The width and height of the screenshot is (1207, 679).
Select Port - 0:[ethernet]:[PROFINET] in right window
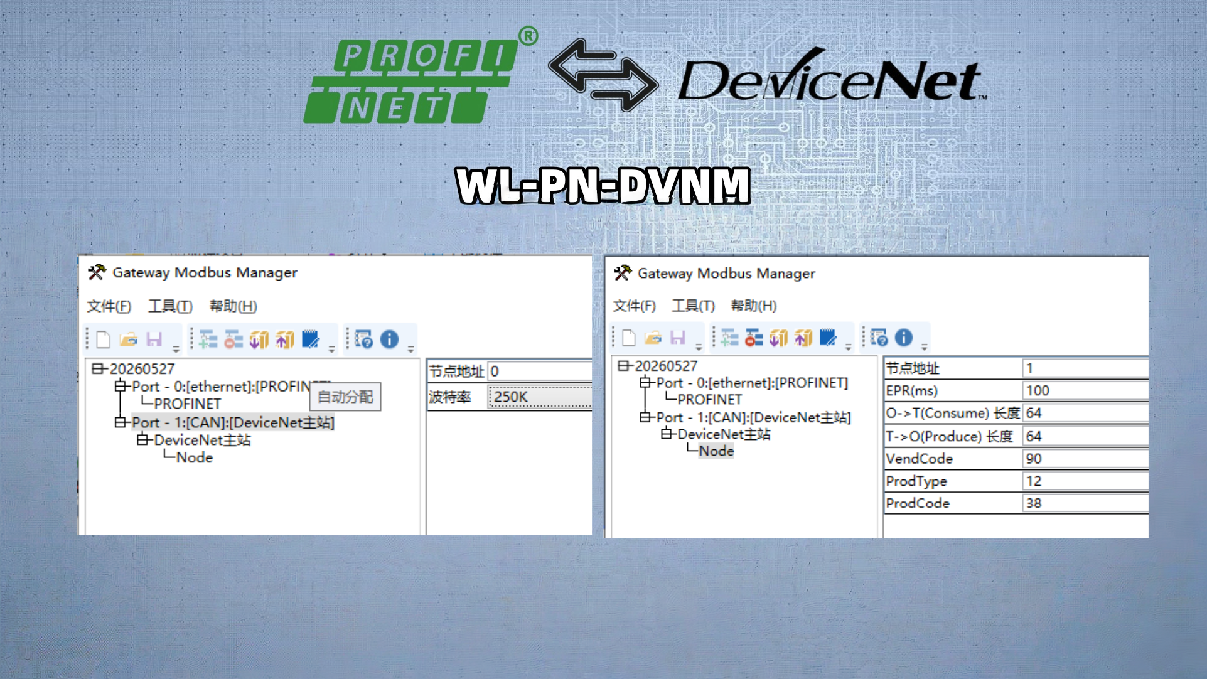(x=752, y=383)
